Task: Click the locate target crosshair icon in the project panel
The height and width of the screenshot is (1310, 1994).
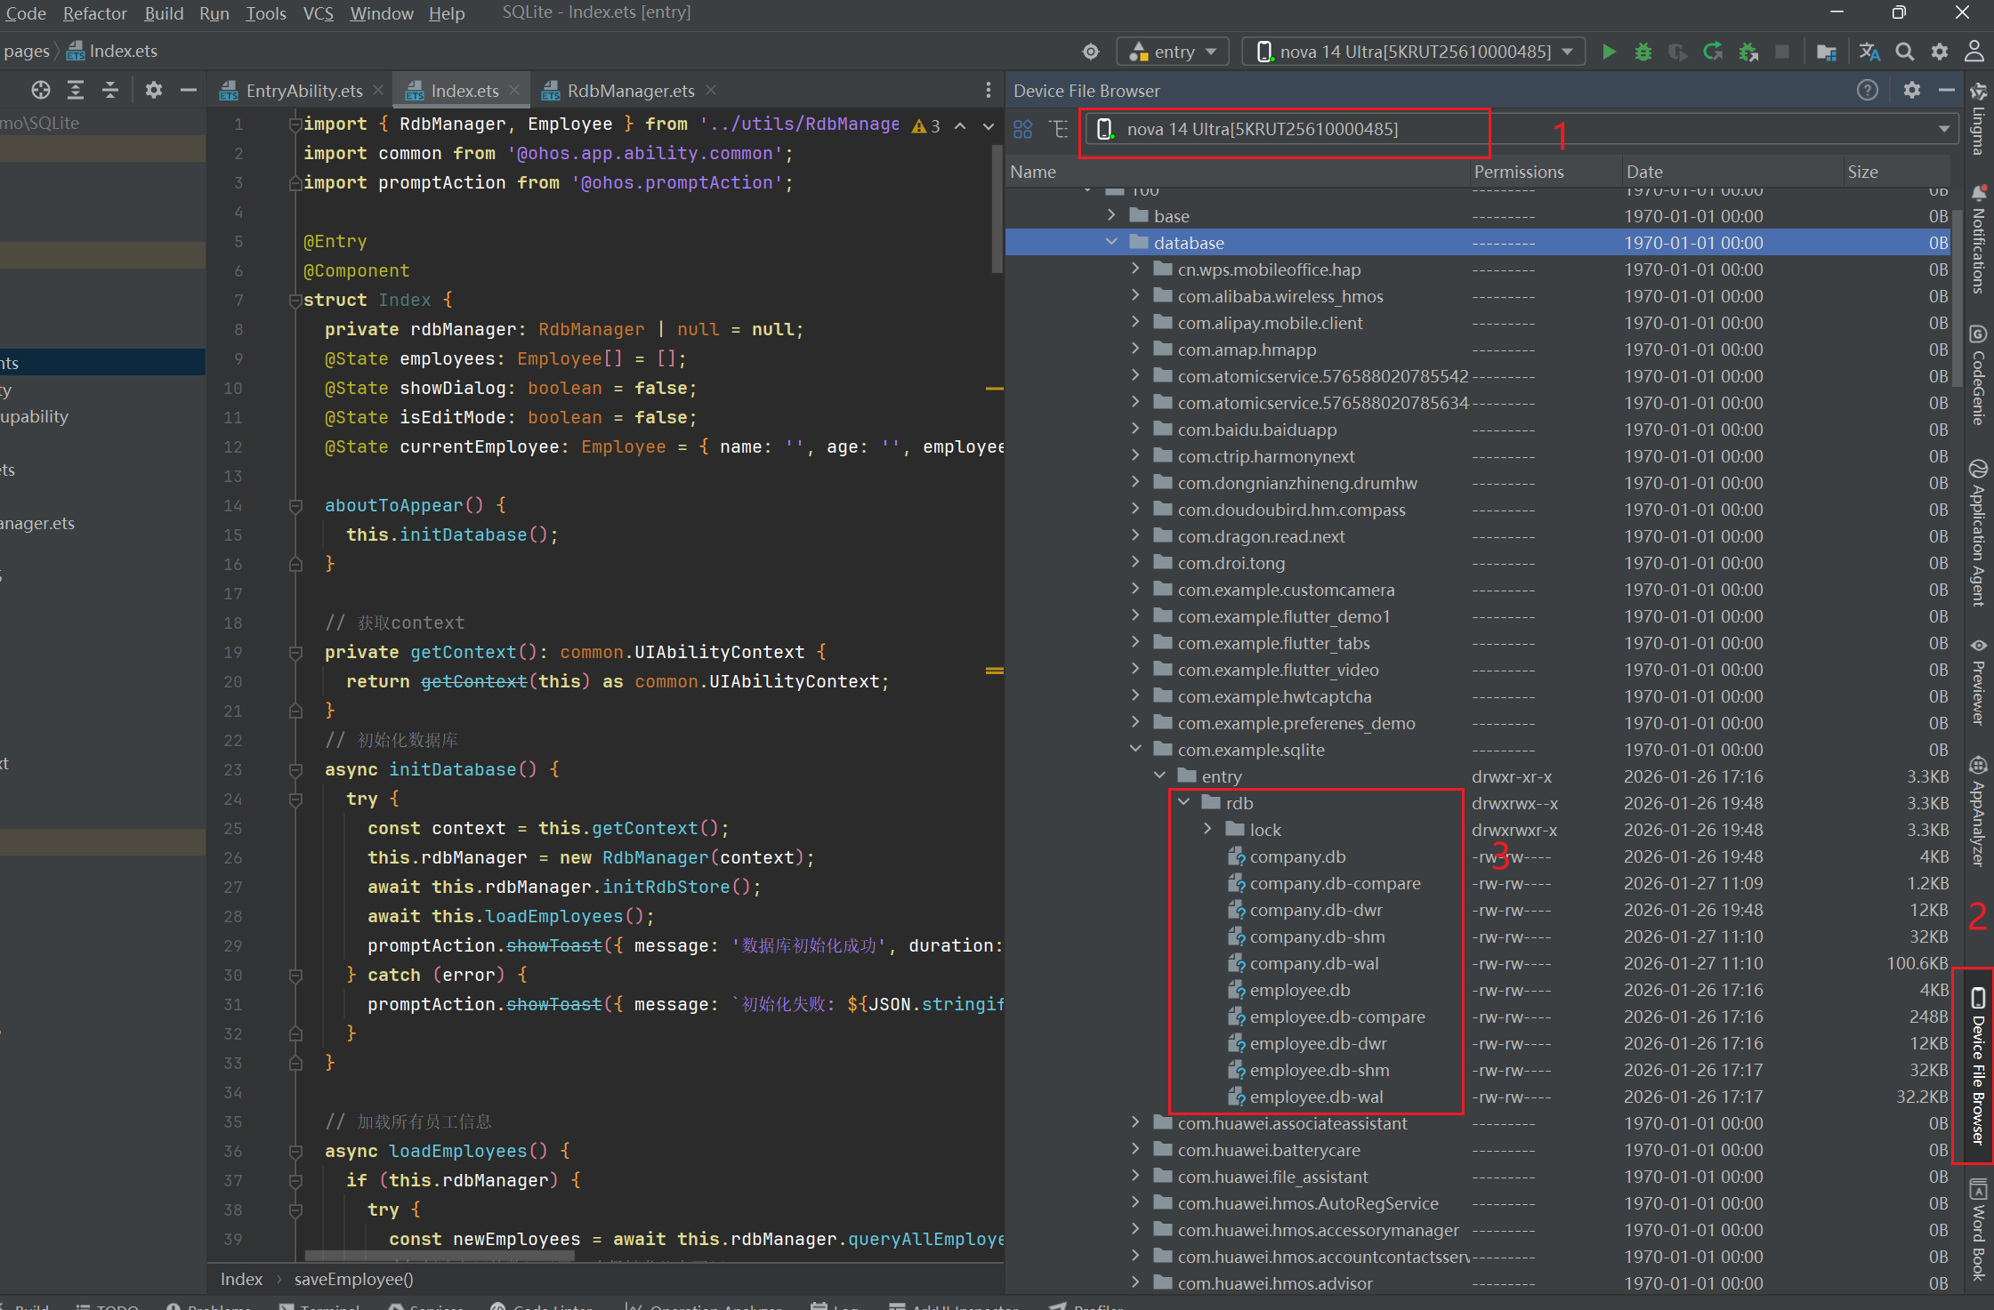Action: [x=41, y=90]
